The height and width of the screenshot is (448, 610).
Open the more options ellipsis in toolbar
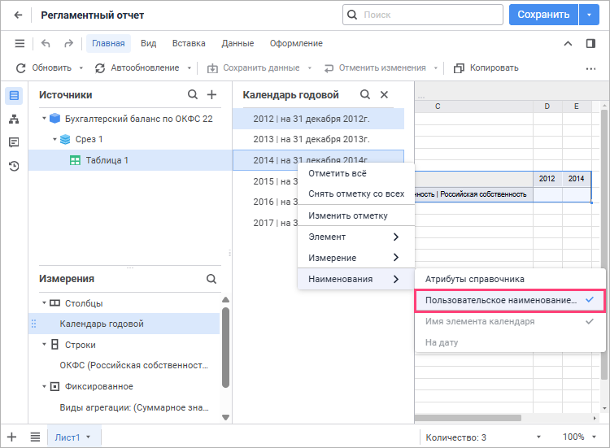pyautogui.click(x=590, y=68)
